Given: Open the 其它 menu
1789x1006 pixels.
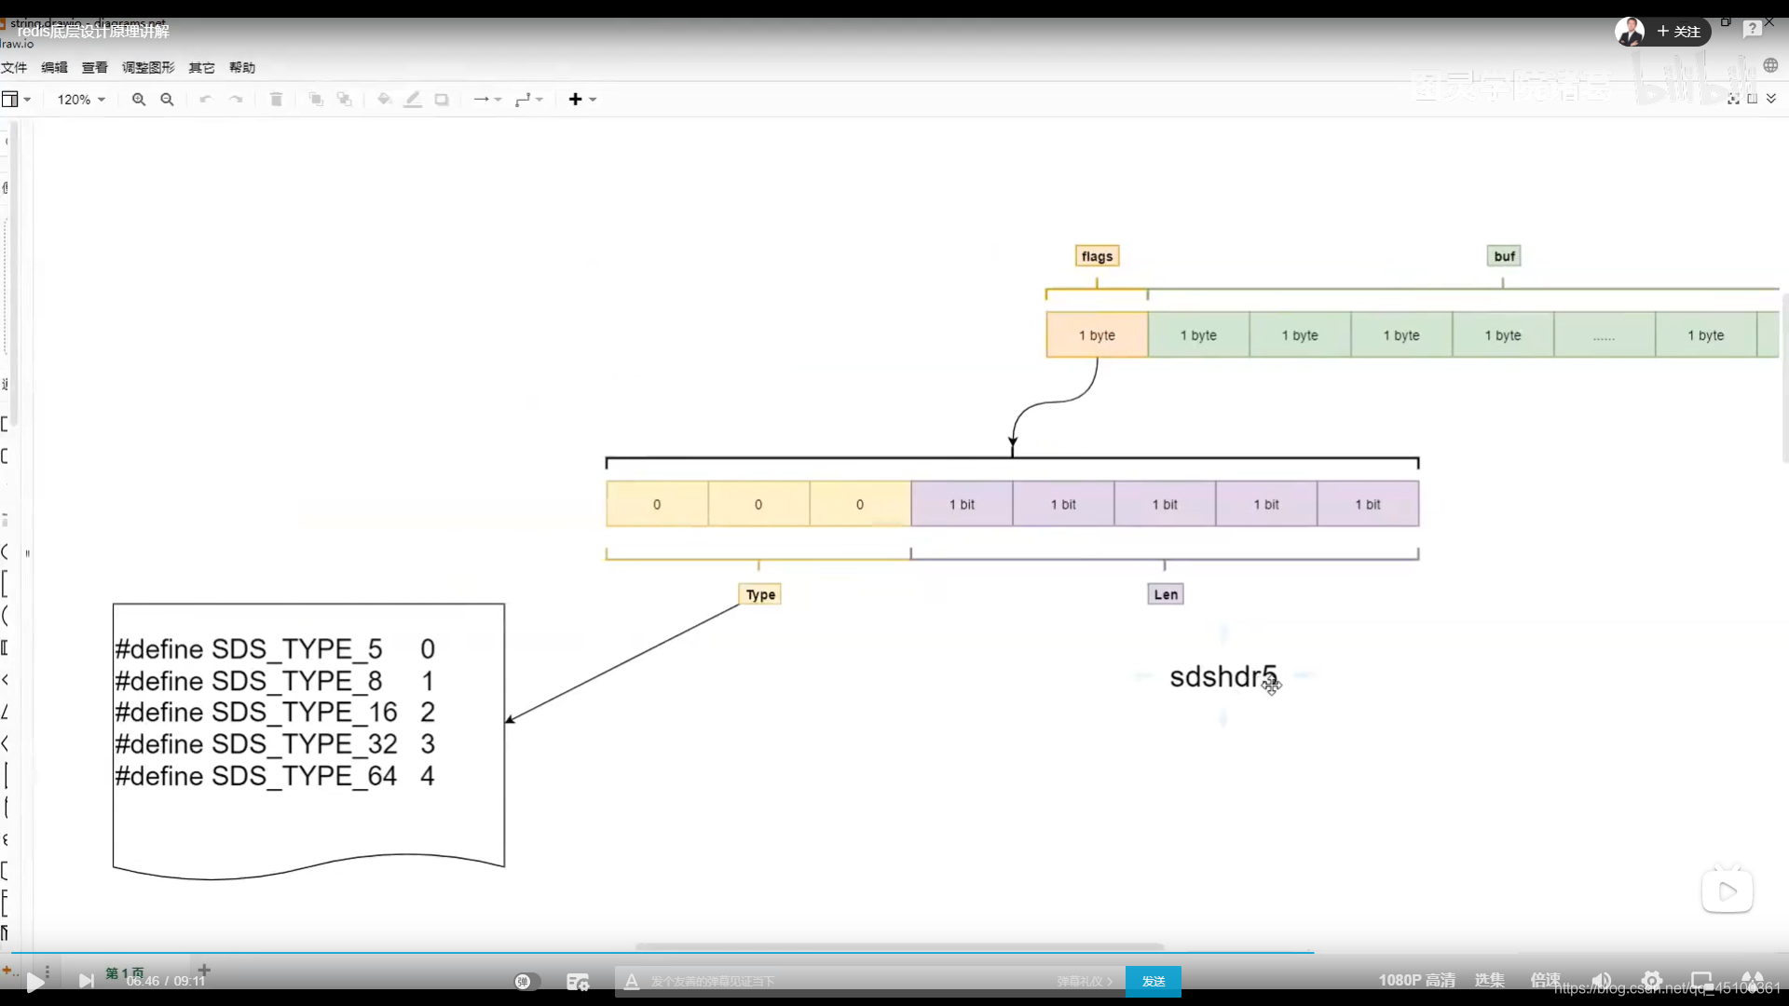Looking at the screenshot, I should pyautogui.click(x=201, y=67).
